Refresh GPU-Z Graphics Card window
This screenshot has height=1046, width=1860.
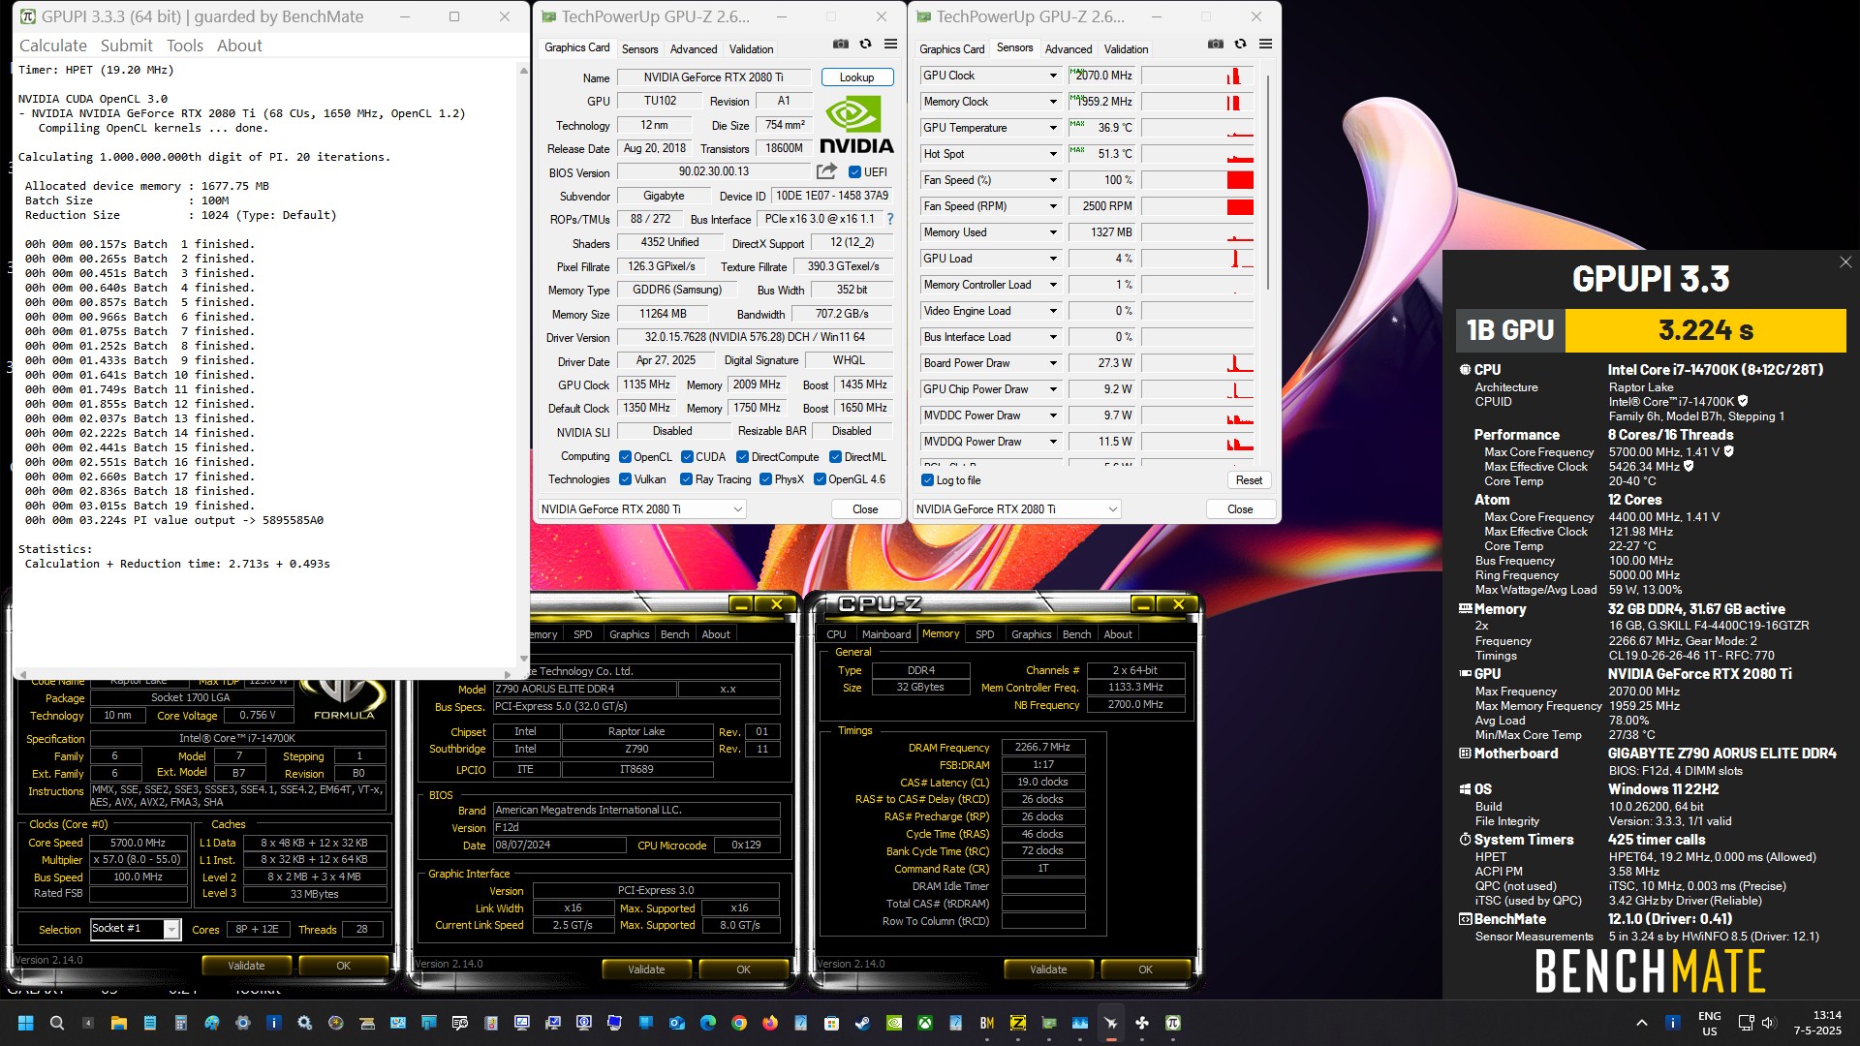click(x=865, y=45)
